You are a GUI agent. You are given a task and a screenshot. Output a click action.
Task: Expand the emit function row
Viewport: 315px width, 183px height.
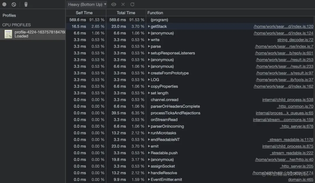tap(149, 146)
